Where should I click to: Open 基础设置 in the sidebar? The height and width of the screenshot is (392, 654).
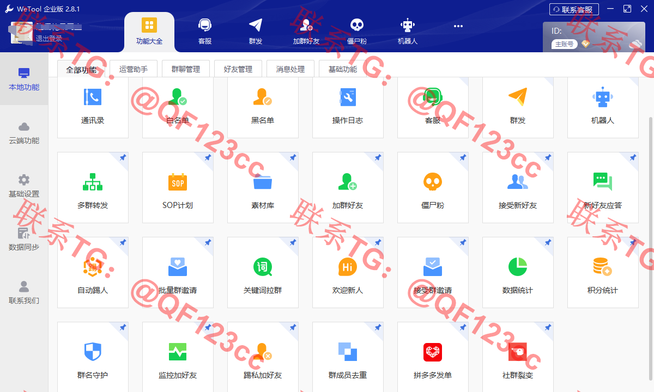24,186
